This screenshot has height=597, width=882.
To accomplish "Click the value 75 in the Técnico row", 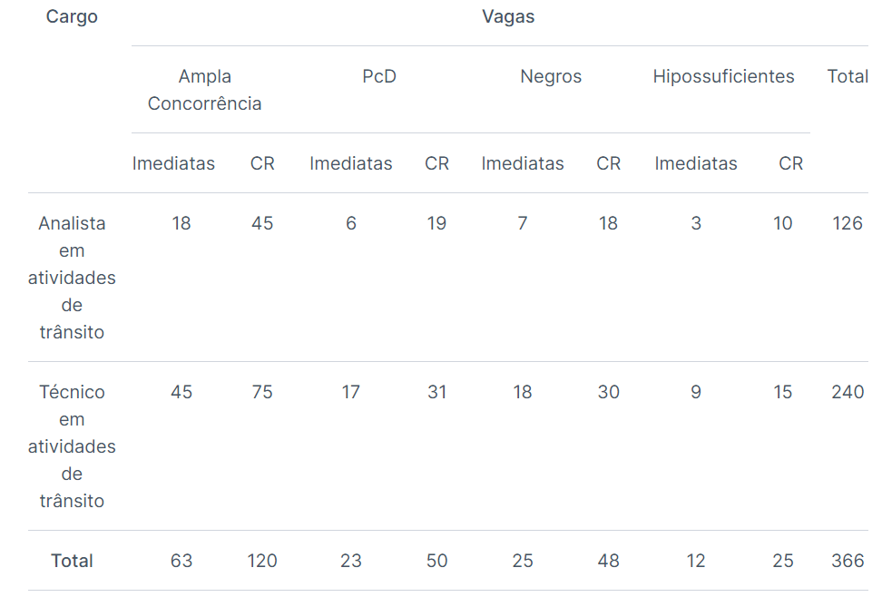I will point(262,392).
